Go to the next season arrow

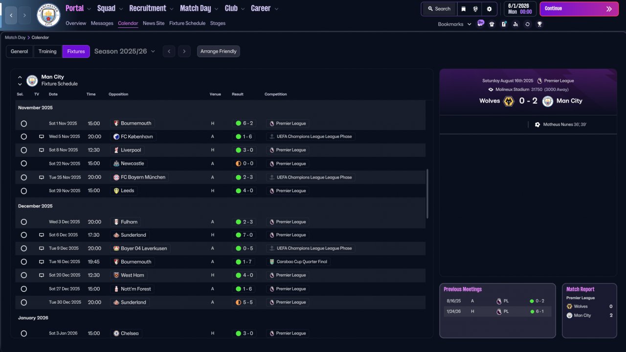point(184,51)
